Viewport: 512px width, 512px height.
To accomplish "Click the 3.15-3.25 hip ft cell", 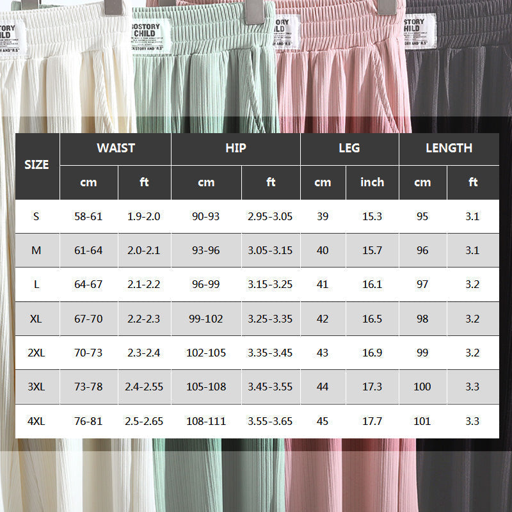I will (x=270, y=284).
